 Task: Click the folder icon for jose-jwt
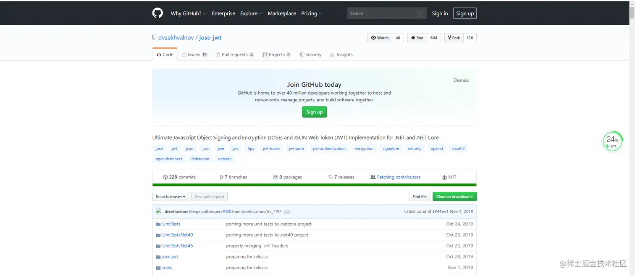pos(158,257)
